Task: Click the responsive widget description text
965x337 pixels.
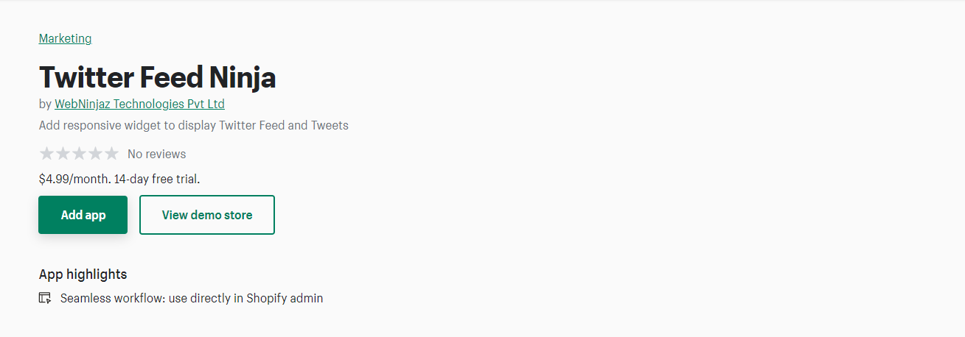Action: coord(194,125)
